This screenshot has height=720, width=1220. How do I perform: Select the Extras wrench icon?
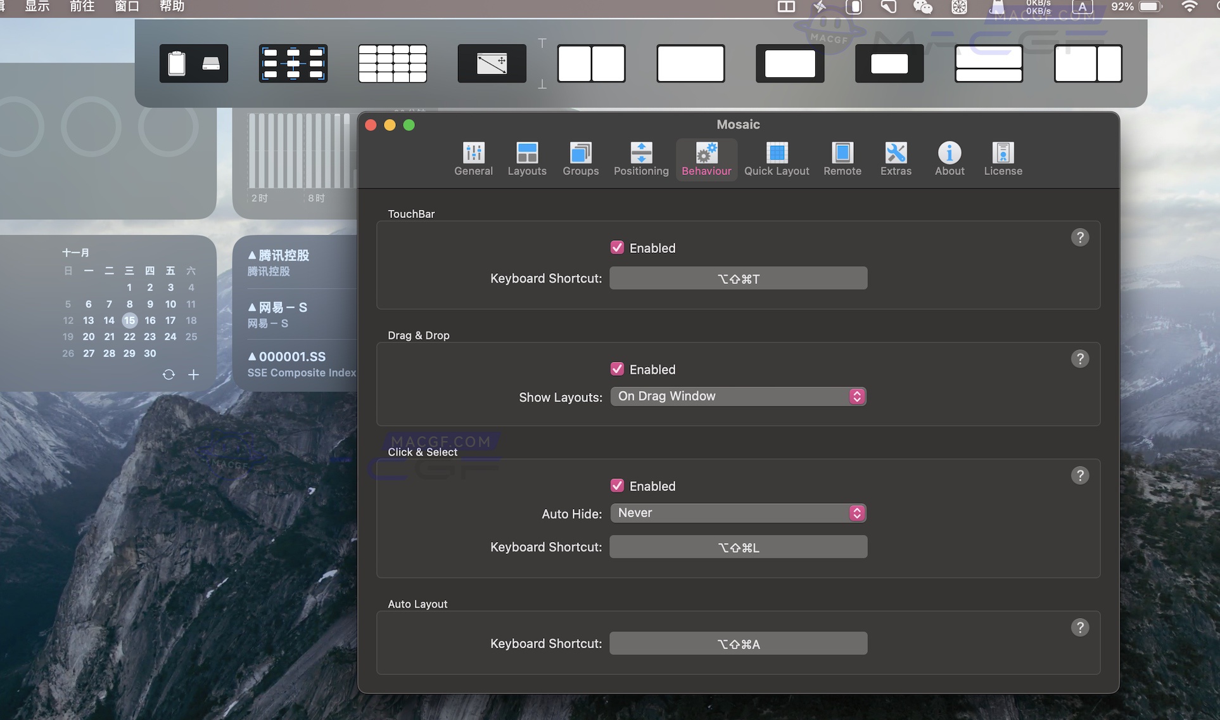click(896, 158)
